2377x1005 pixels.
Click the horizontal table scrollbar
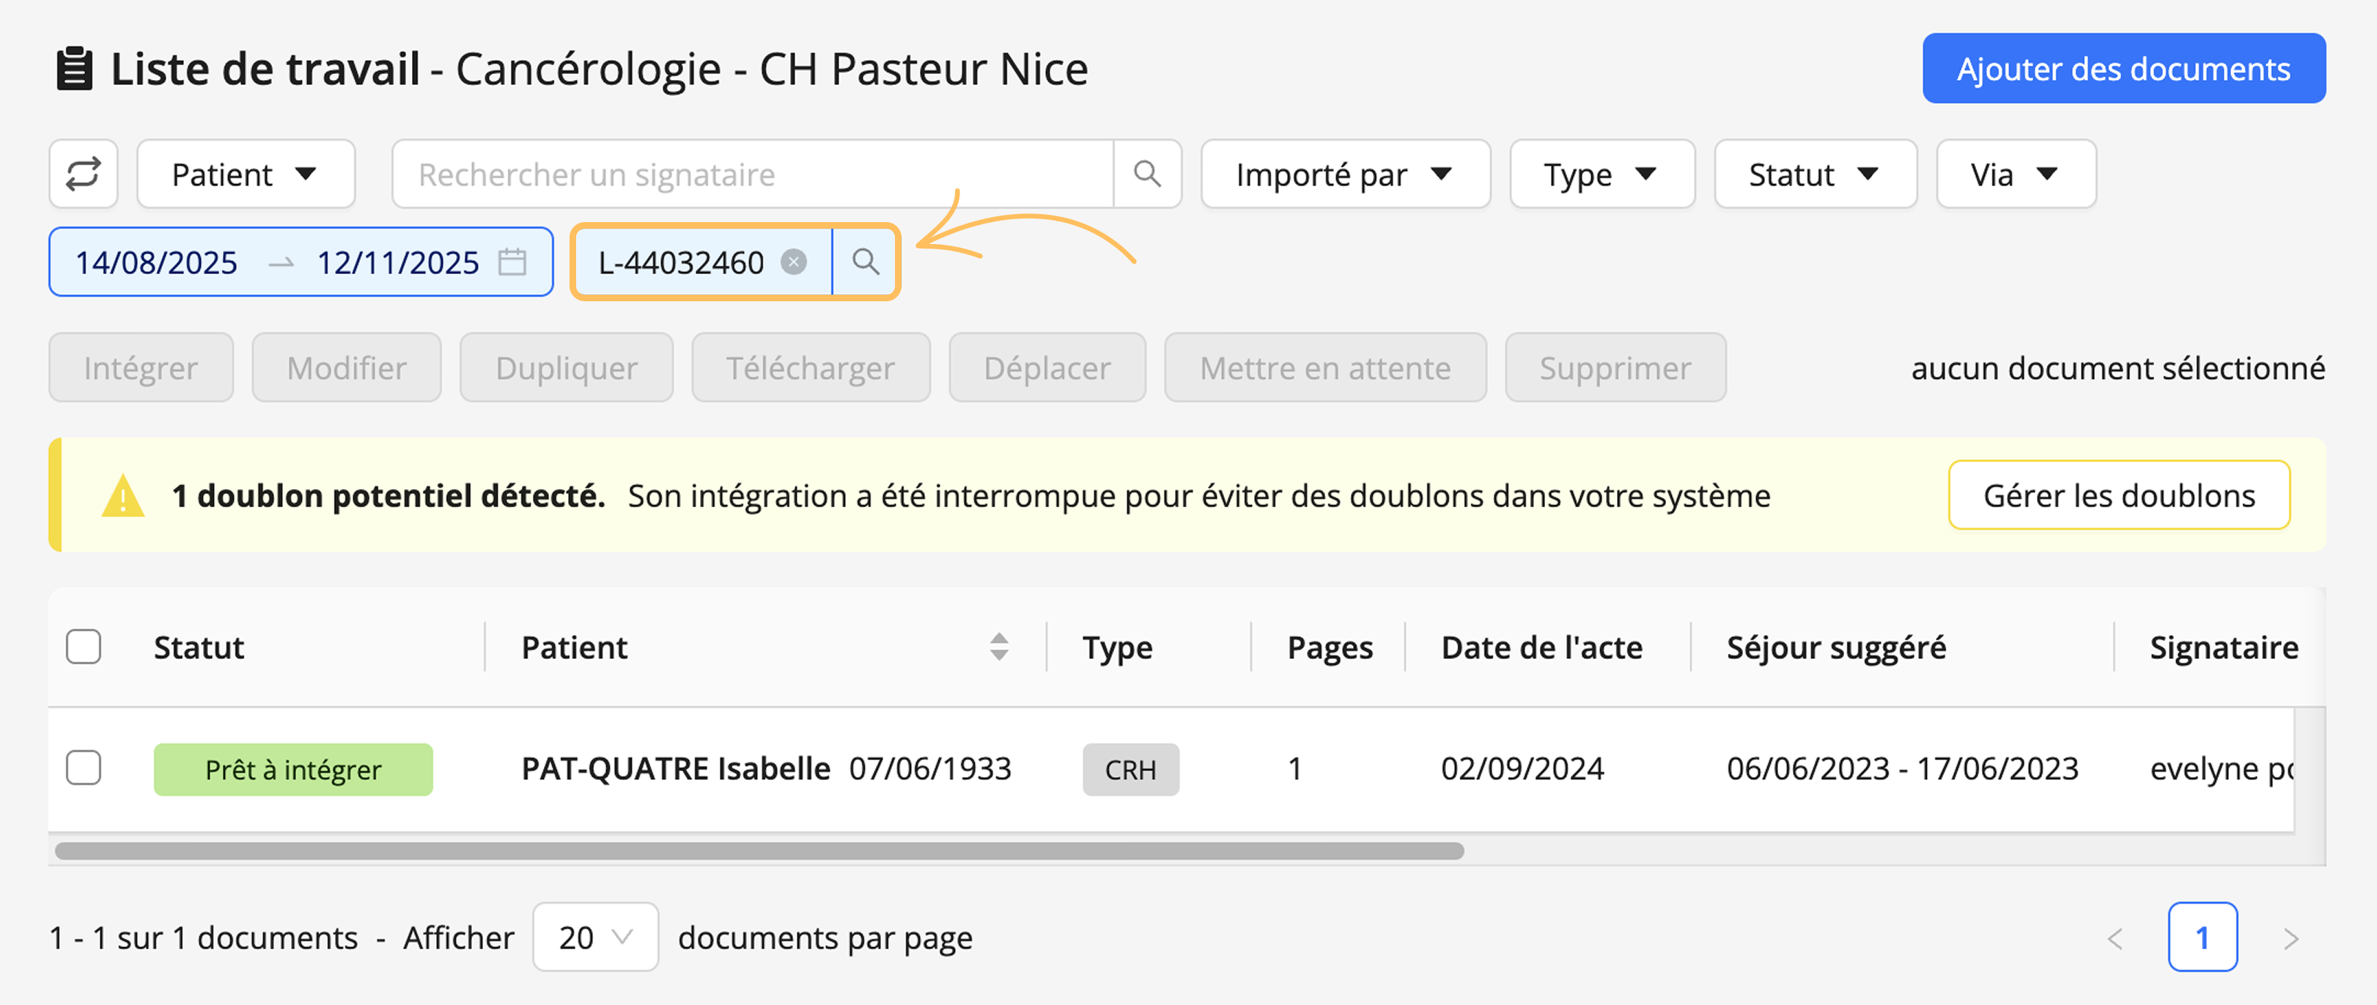coord(759,851)
